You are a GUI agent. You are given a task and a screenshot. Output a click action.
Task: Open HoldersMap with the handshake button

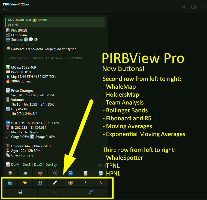click(x=25, y=183)
